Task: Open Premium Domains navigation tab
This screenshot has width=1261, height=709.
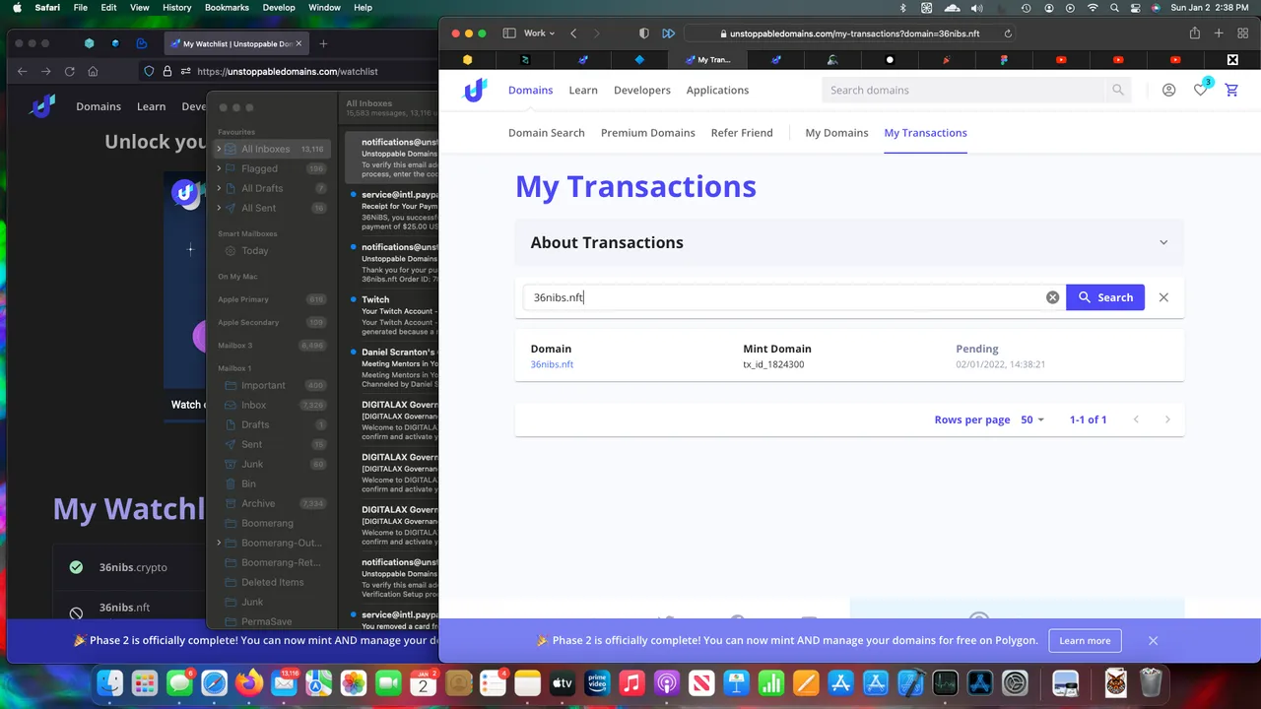Action: (647, 132)
